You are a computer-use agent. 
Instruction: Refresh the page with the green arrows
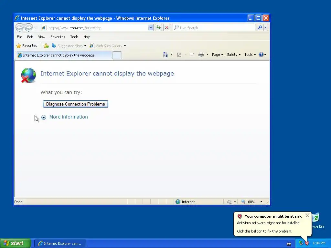click(158, 27)
